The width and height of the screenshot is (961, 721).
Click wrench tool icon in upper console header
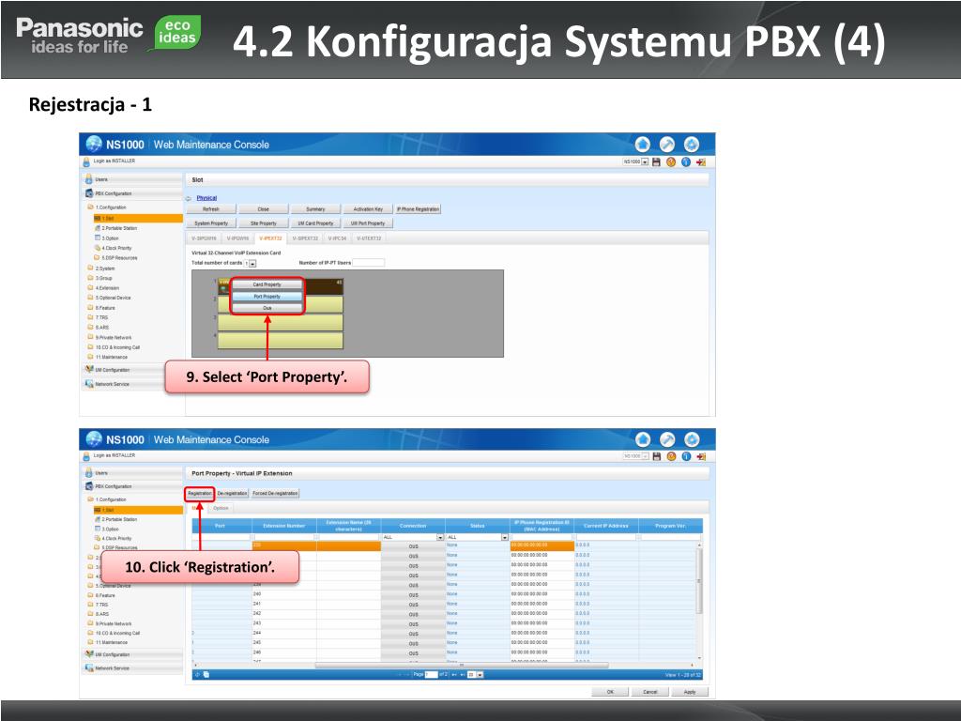[667, 144]
